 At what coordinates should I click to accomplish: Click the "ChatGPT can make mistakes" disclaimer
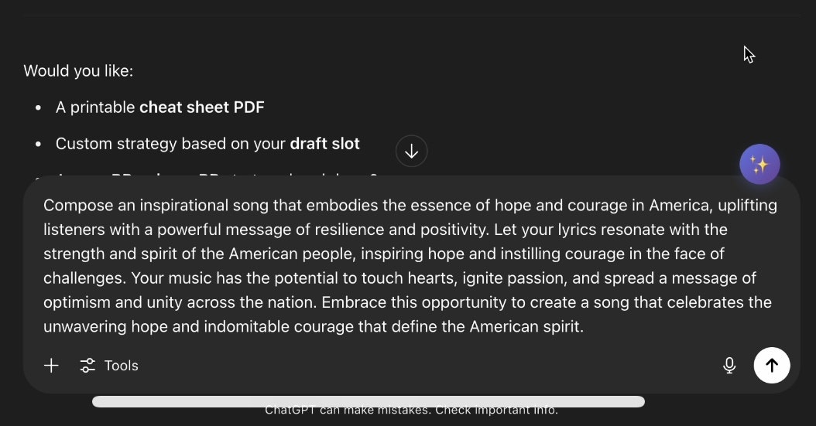pyautogui.click(x=411, y=411)
